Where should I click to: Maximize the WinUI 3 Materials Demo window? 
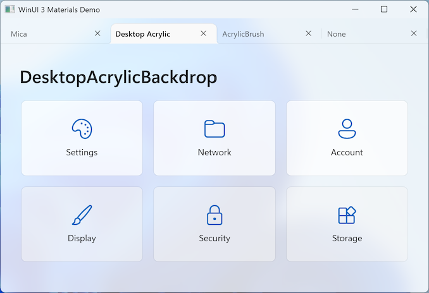coord(384,9)
